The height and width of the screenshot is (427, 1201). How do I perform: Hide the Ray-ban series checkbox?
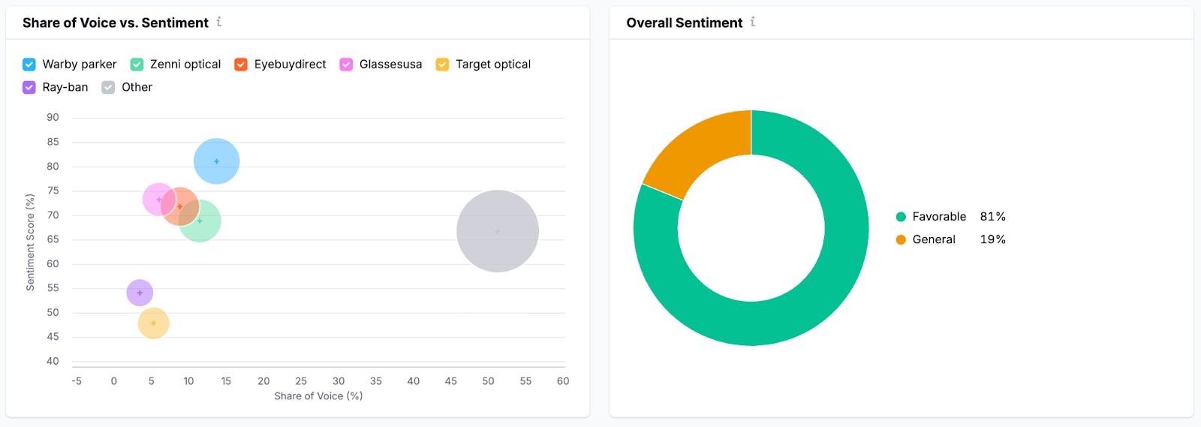(29, 87)
